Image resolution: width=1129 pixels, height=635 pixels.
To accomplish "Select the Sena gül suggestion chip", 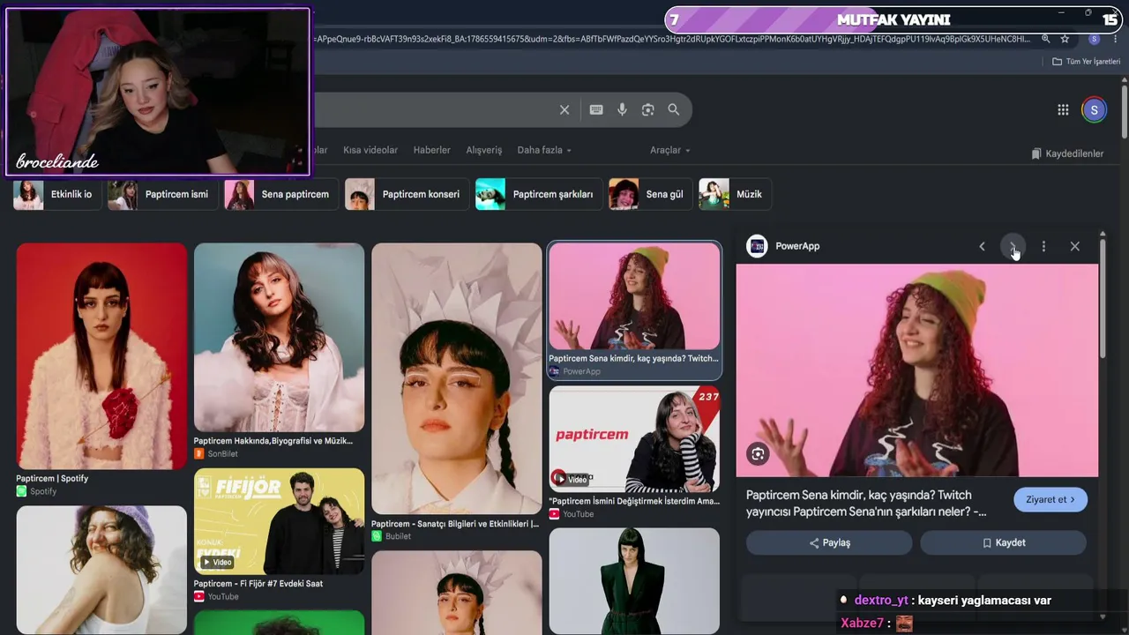I will tap(650, 194).
